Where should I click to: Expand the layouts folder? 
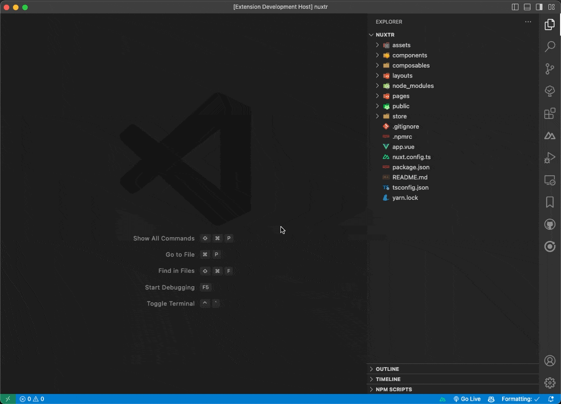pos(453,76)
